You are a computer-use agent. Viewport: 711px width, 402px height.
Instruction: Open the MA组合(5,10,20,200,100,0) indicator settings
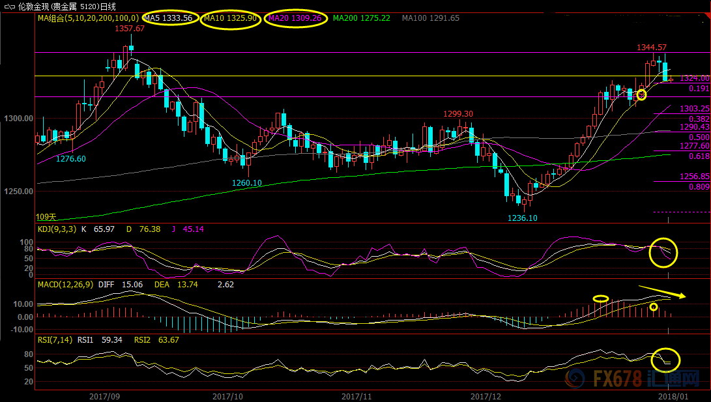coord(88,18)
